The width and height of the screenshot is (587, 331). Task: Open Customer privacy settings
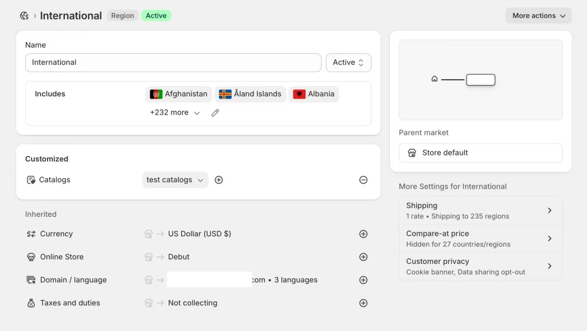(x=480, y=266)
